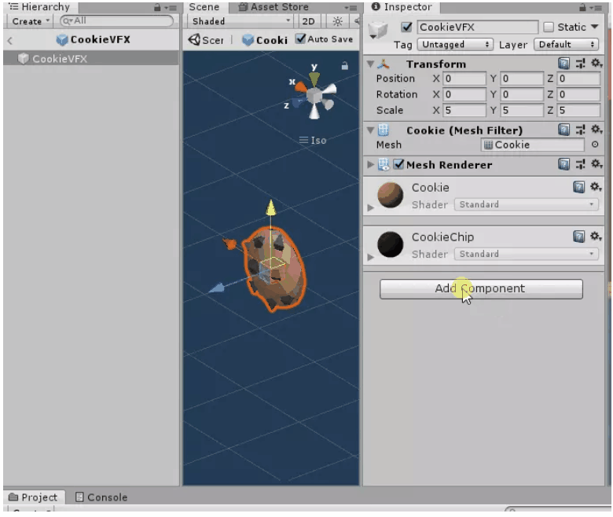Toggle the Mesh Renderer enabled checkbox
This screenshot has width=613, height=517.
tap(398, 164)
